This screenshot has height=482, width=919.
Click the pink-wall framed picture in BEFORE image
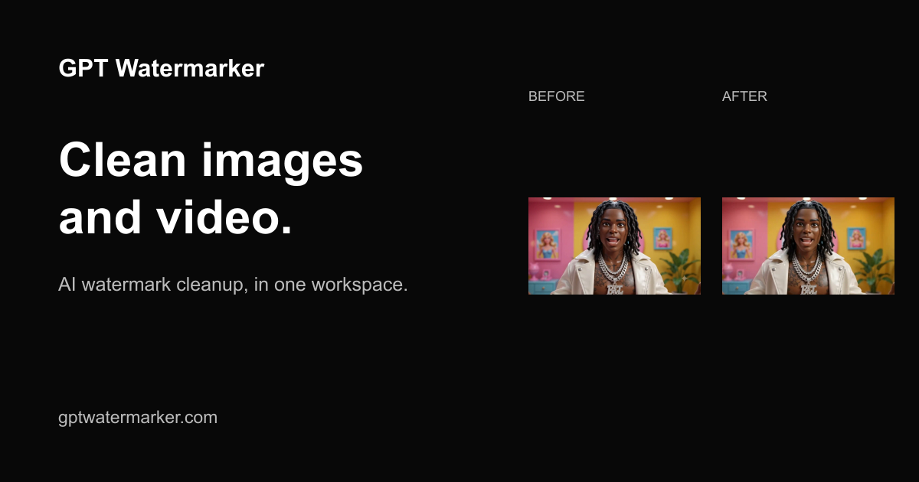click(x=547, y=245)
